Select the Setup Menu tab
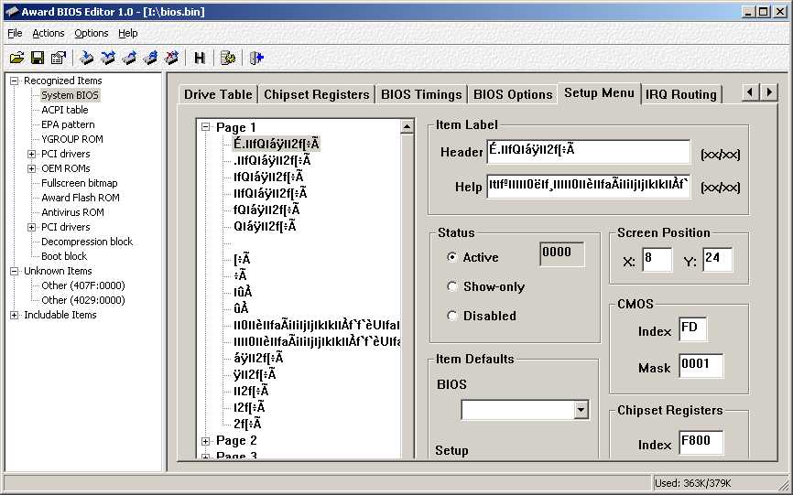 (599, 93)
